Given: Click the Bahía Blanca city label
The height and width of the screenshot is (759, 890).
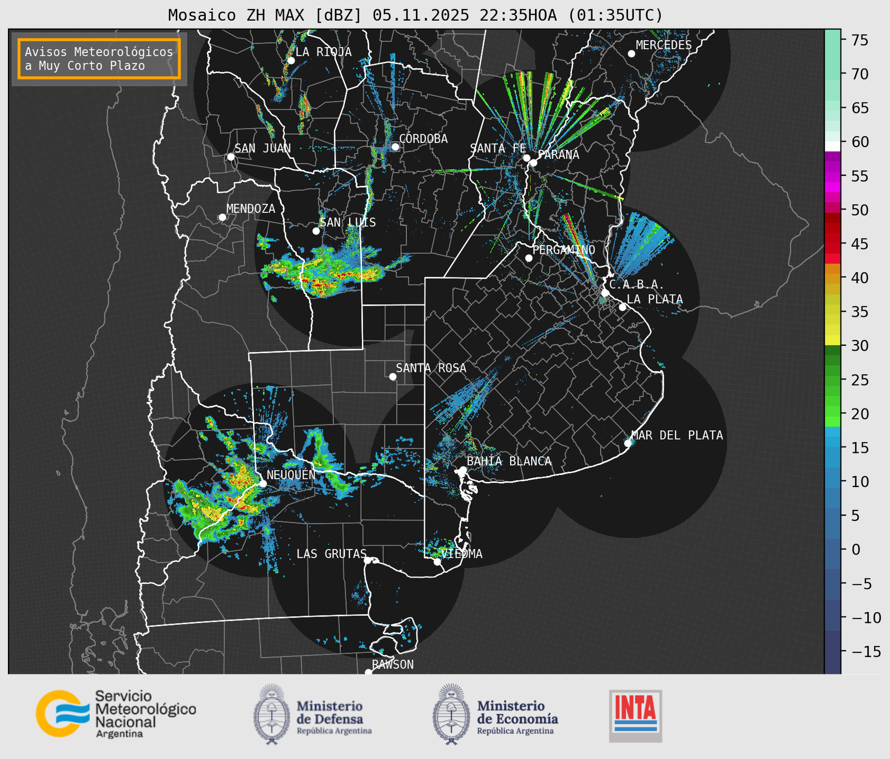Looking at the screenshot, I should 509,461.
